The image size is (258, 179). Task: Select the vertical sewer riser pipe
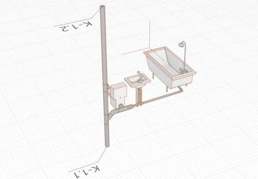(x=105, y=76)
